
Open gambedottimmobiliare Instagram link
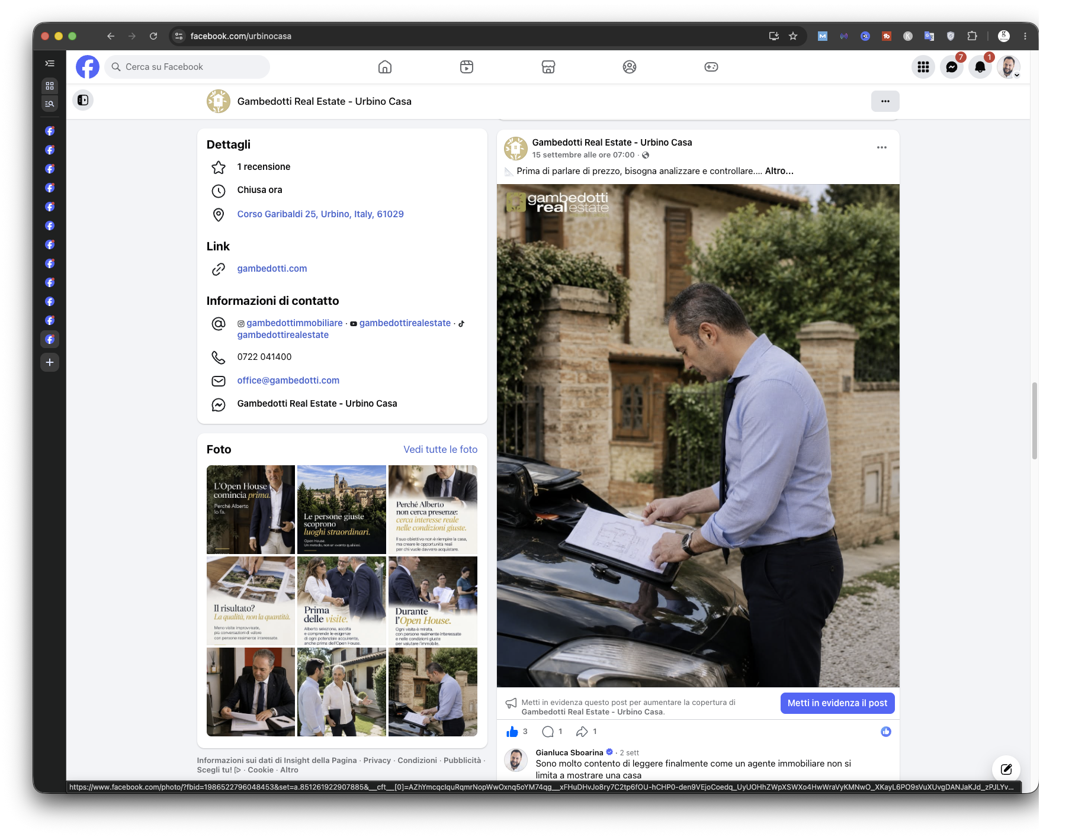pos(294,323)
